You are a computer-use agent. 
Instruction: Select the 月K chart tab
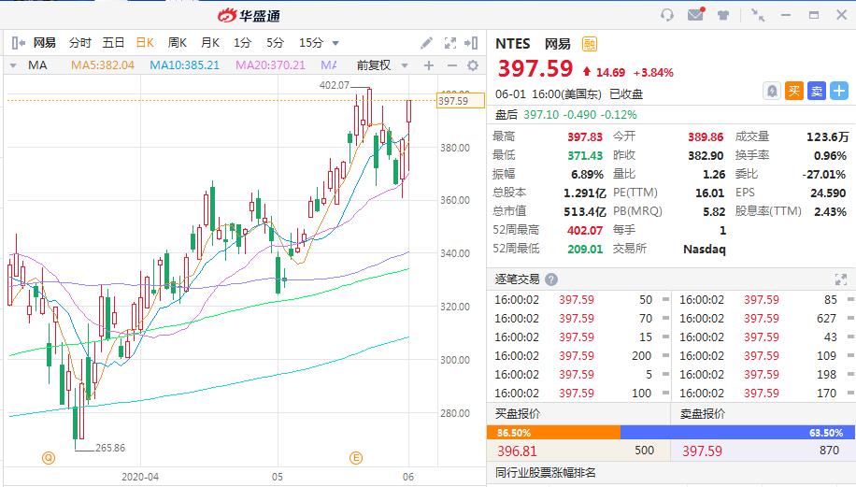click(x=210, y=43)
